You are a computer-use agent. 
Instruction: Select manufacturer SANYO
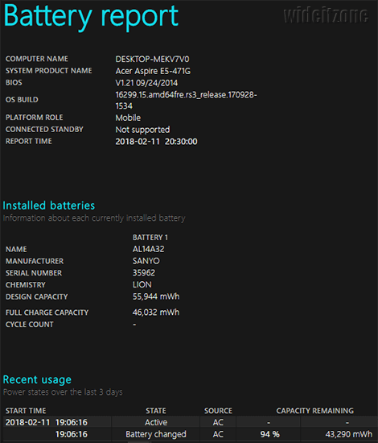(x=146, y=261)
